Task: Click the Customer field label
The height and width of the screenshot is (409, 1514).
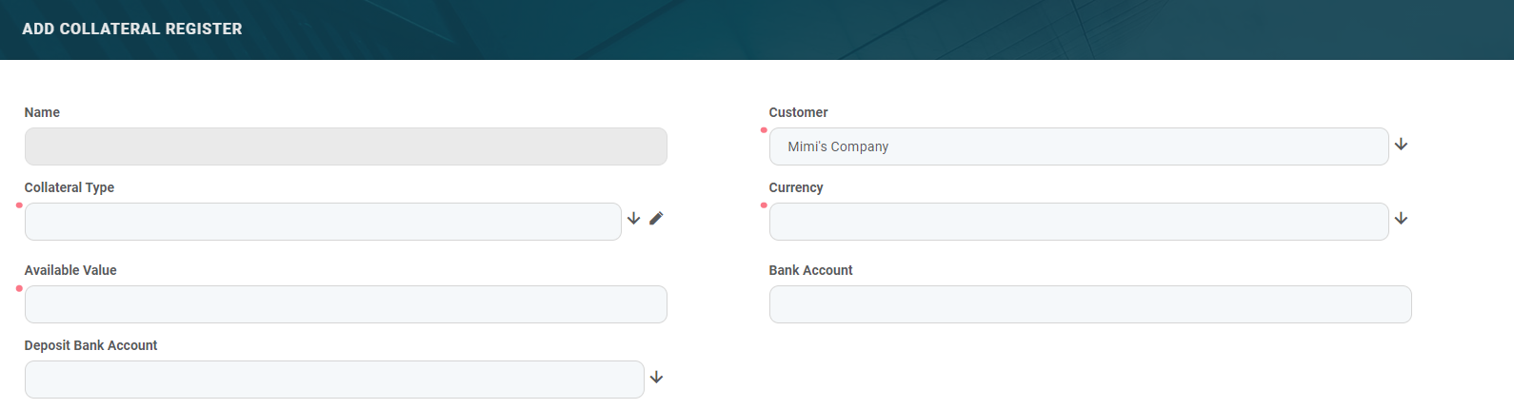Action: (x=798, y=112)
